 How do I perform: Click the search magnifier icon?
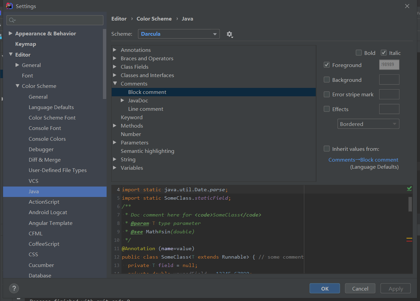tap(12, 20)
